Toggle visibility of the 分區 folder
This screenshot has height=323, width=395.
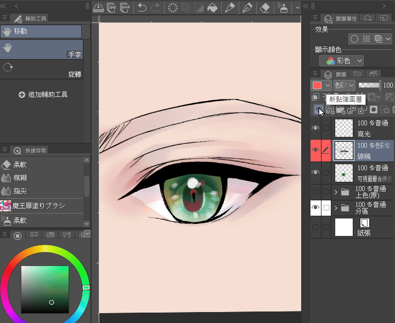(315, 208)
